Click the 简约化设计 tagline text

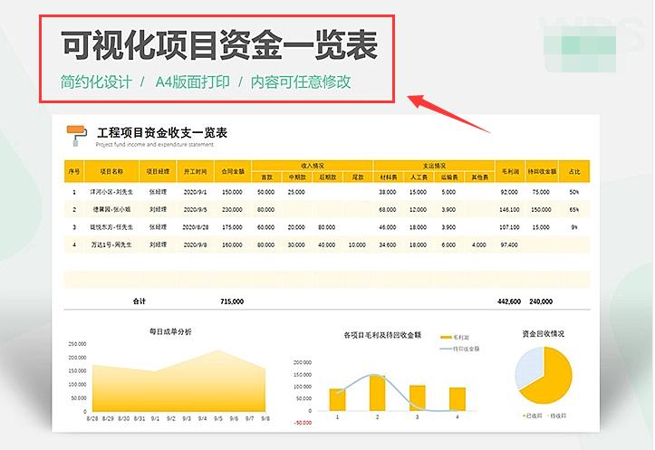pos(96,81)
